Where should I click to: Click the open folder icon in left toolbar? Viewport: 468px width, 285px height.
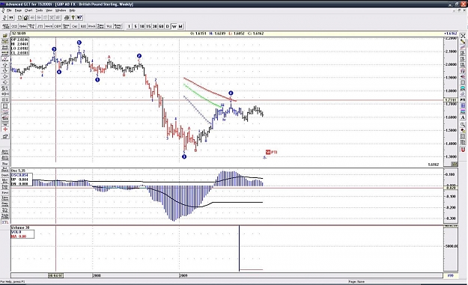pyautogui.click(x=5, y=35)
